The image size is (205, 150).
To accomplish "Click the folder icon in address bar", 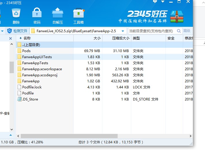I will [x=33, y=31].
